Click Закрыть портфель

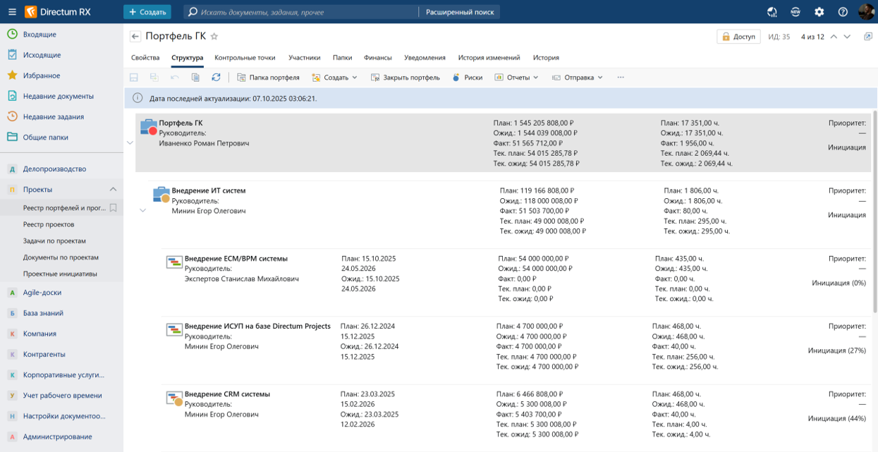[406, 78]
